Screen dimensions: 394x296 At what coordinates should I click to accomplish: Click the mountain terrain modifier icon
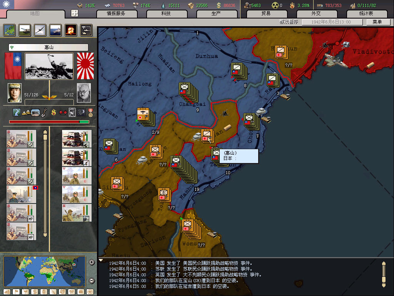[x=26, y=113]
